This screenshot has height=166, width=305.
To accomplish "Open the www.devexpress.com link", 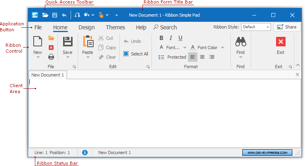I will tap(267, 153).
